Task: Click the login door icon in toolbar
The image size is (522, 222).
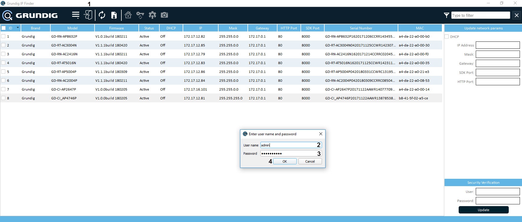Action: (88, 15)
